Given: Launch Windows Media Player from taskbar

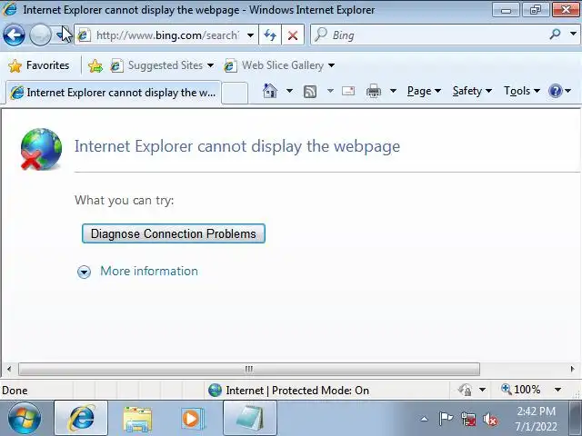Looking at the screenshot, I should pyautogui.click(x=193, y=419).
